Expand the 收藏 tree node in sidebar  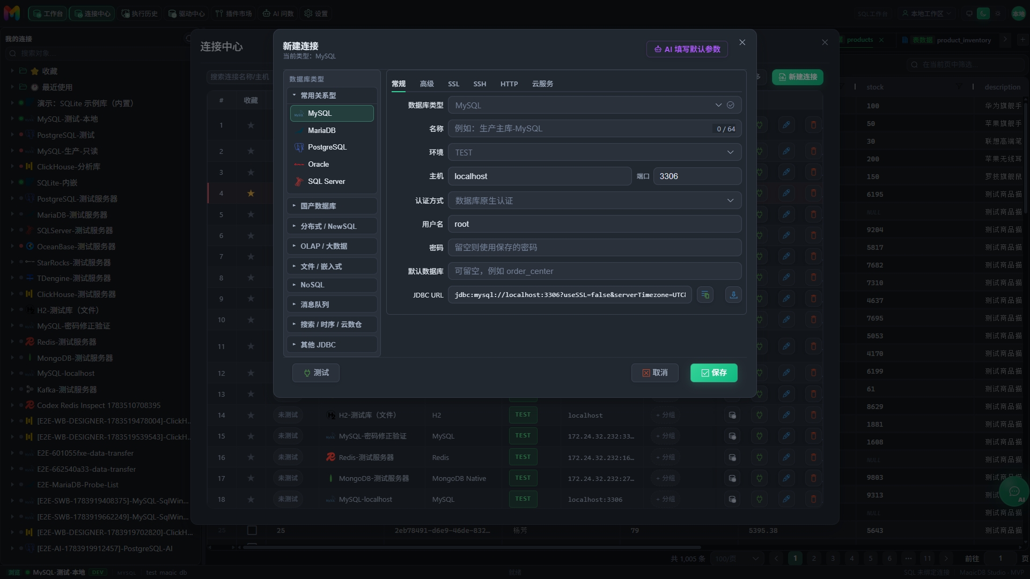(12, 71)
